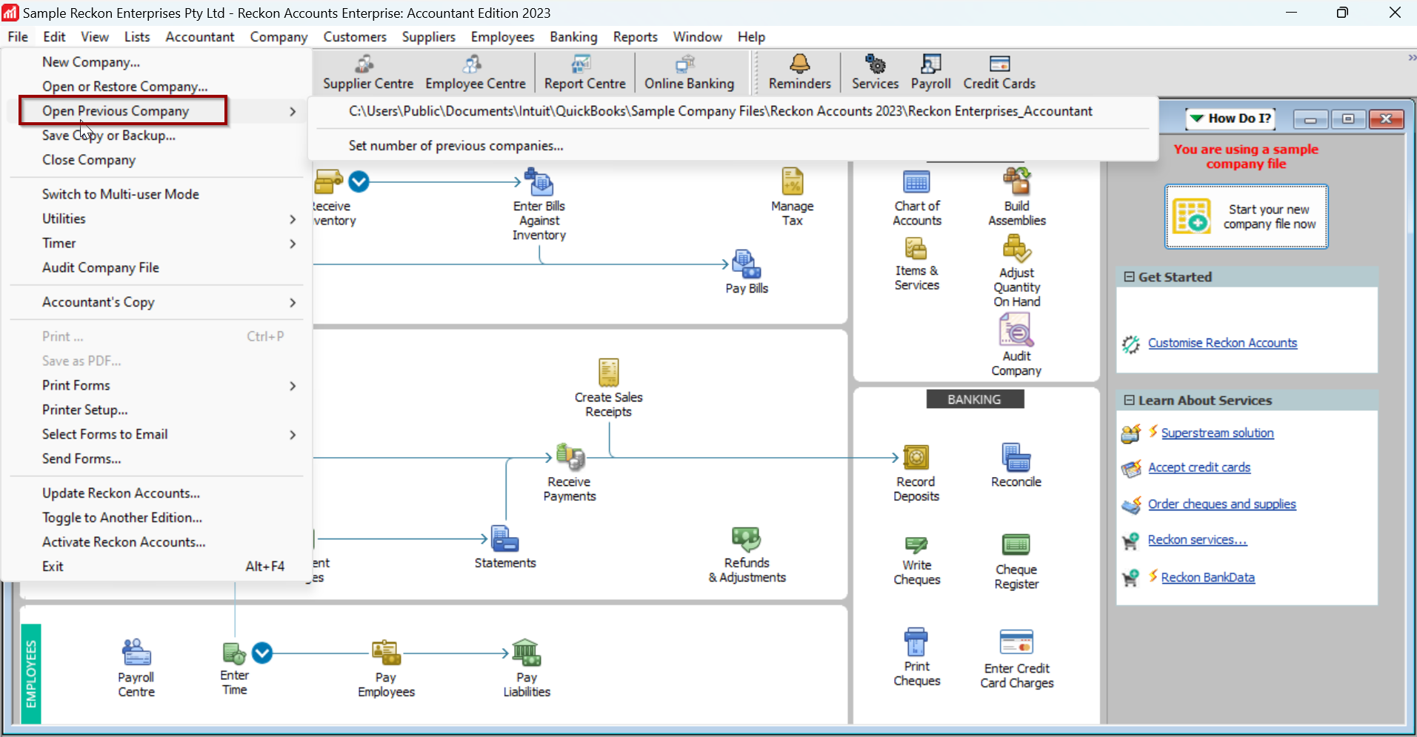
Task: Click the Receive Payments icon
Action: pyautogui.click(x=570, y=457)
